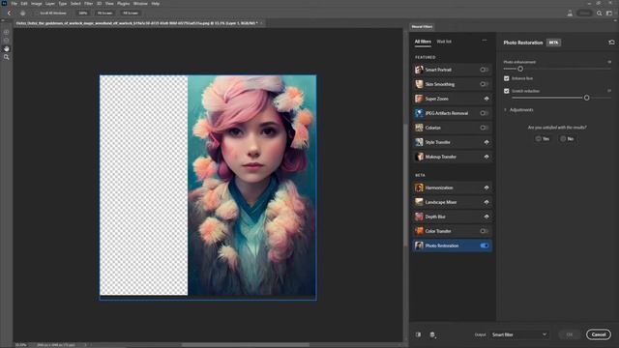619x348 pixels.
Task: Select the Zoom tool in the left toolbar
Action: [x=7, y=57]
